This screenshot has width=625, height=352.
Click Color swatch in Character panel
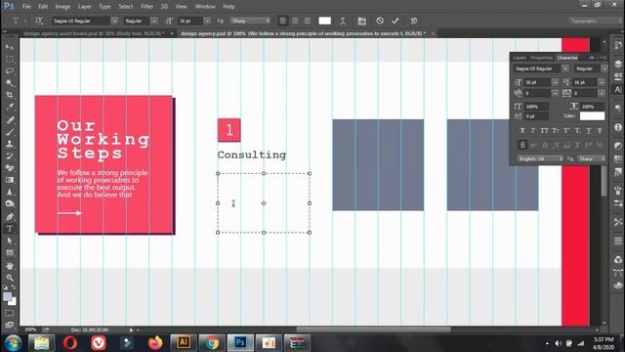tap(592, 115)
